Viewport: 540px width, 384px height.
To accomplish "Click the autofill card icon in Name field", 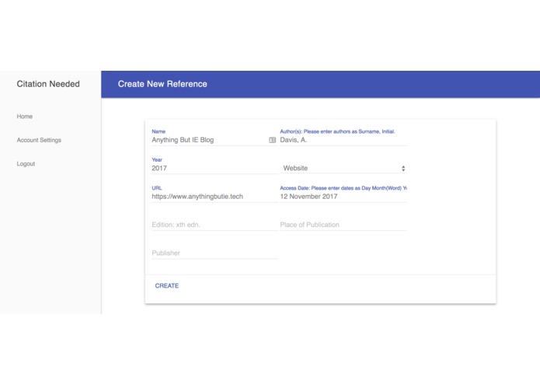I will tap(272, 140).
